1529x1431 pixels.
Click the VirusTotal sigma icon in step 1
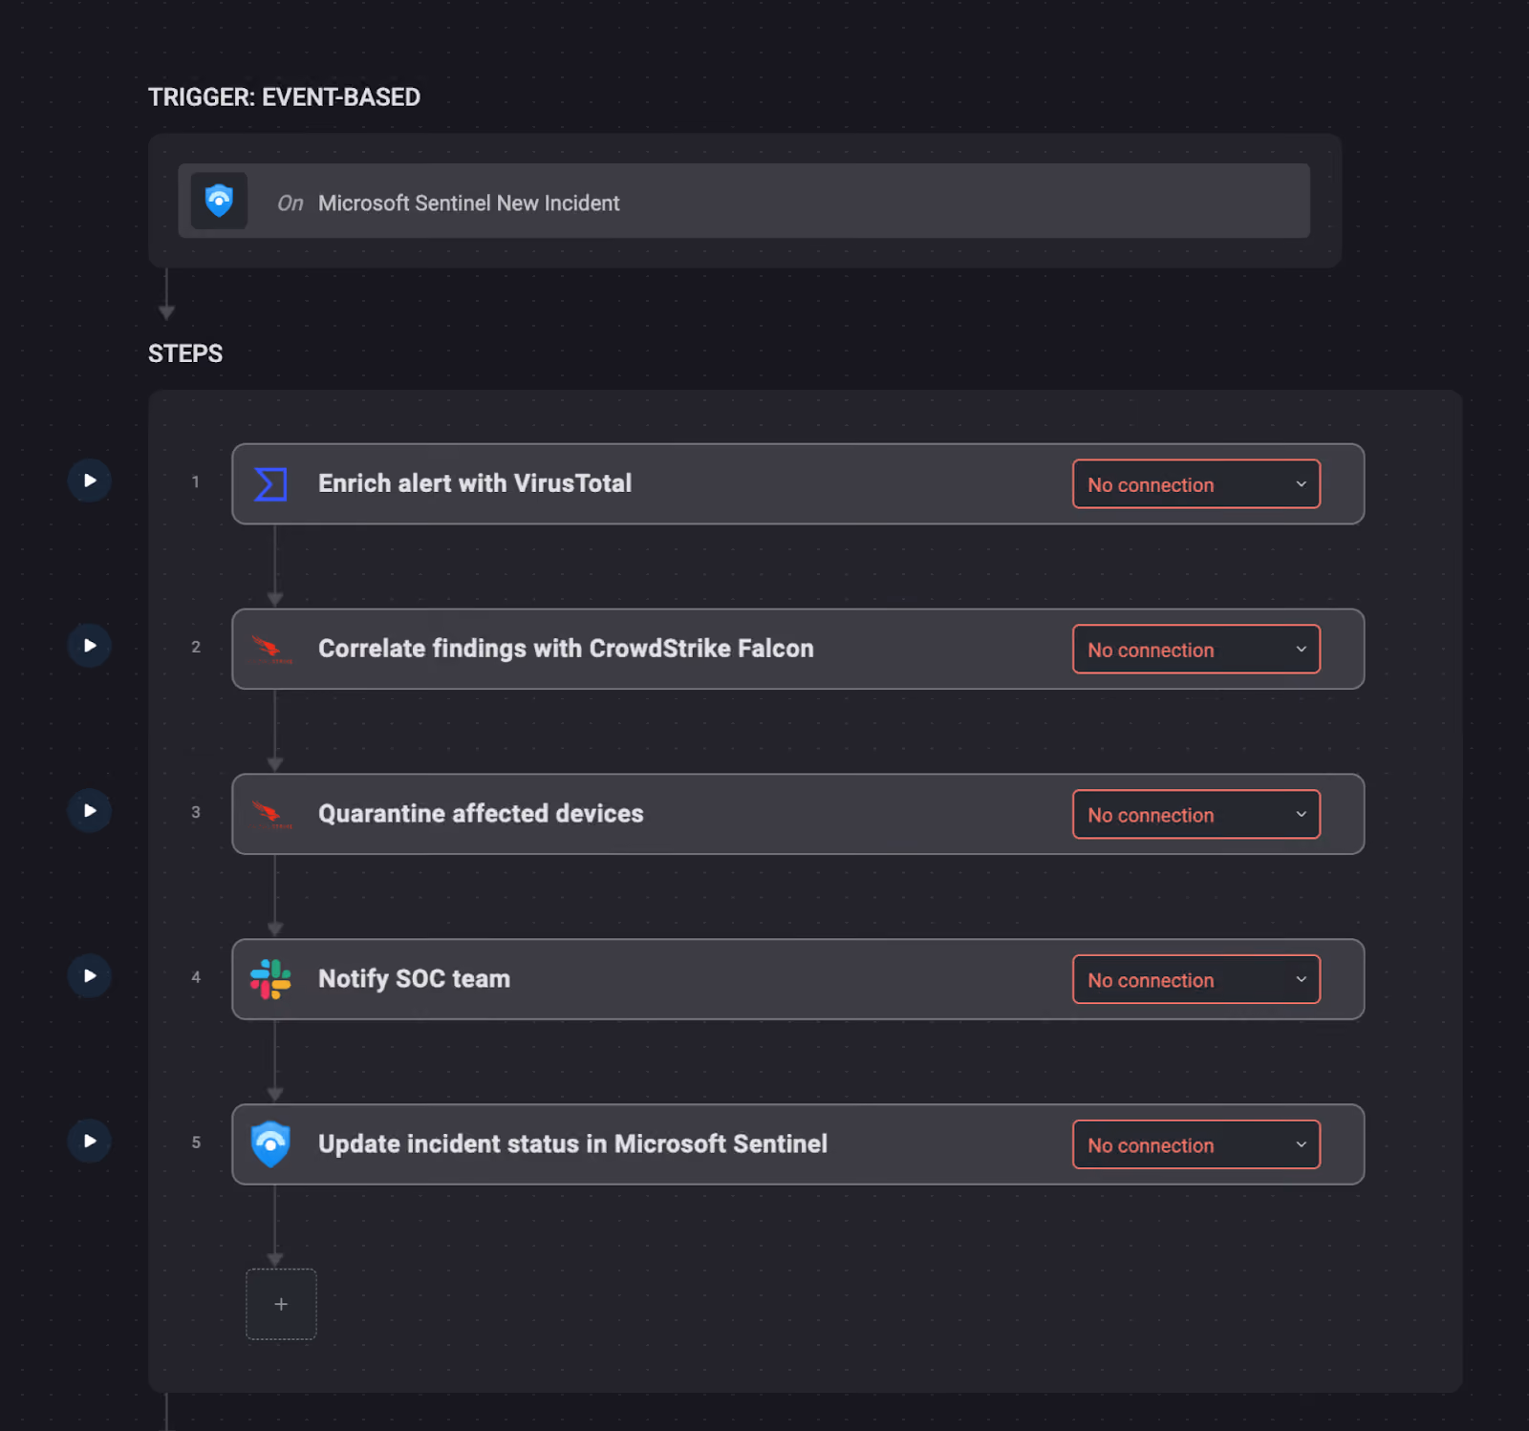coord(270,483)
